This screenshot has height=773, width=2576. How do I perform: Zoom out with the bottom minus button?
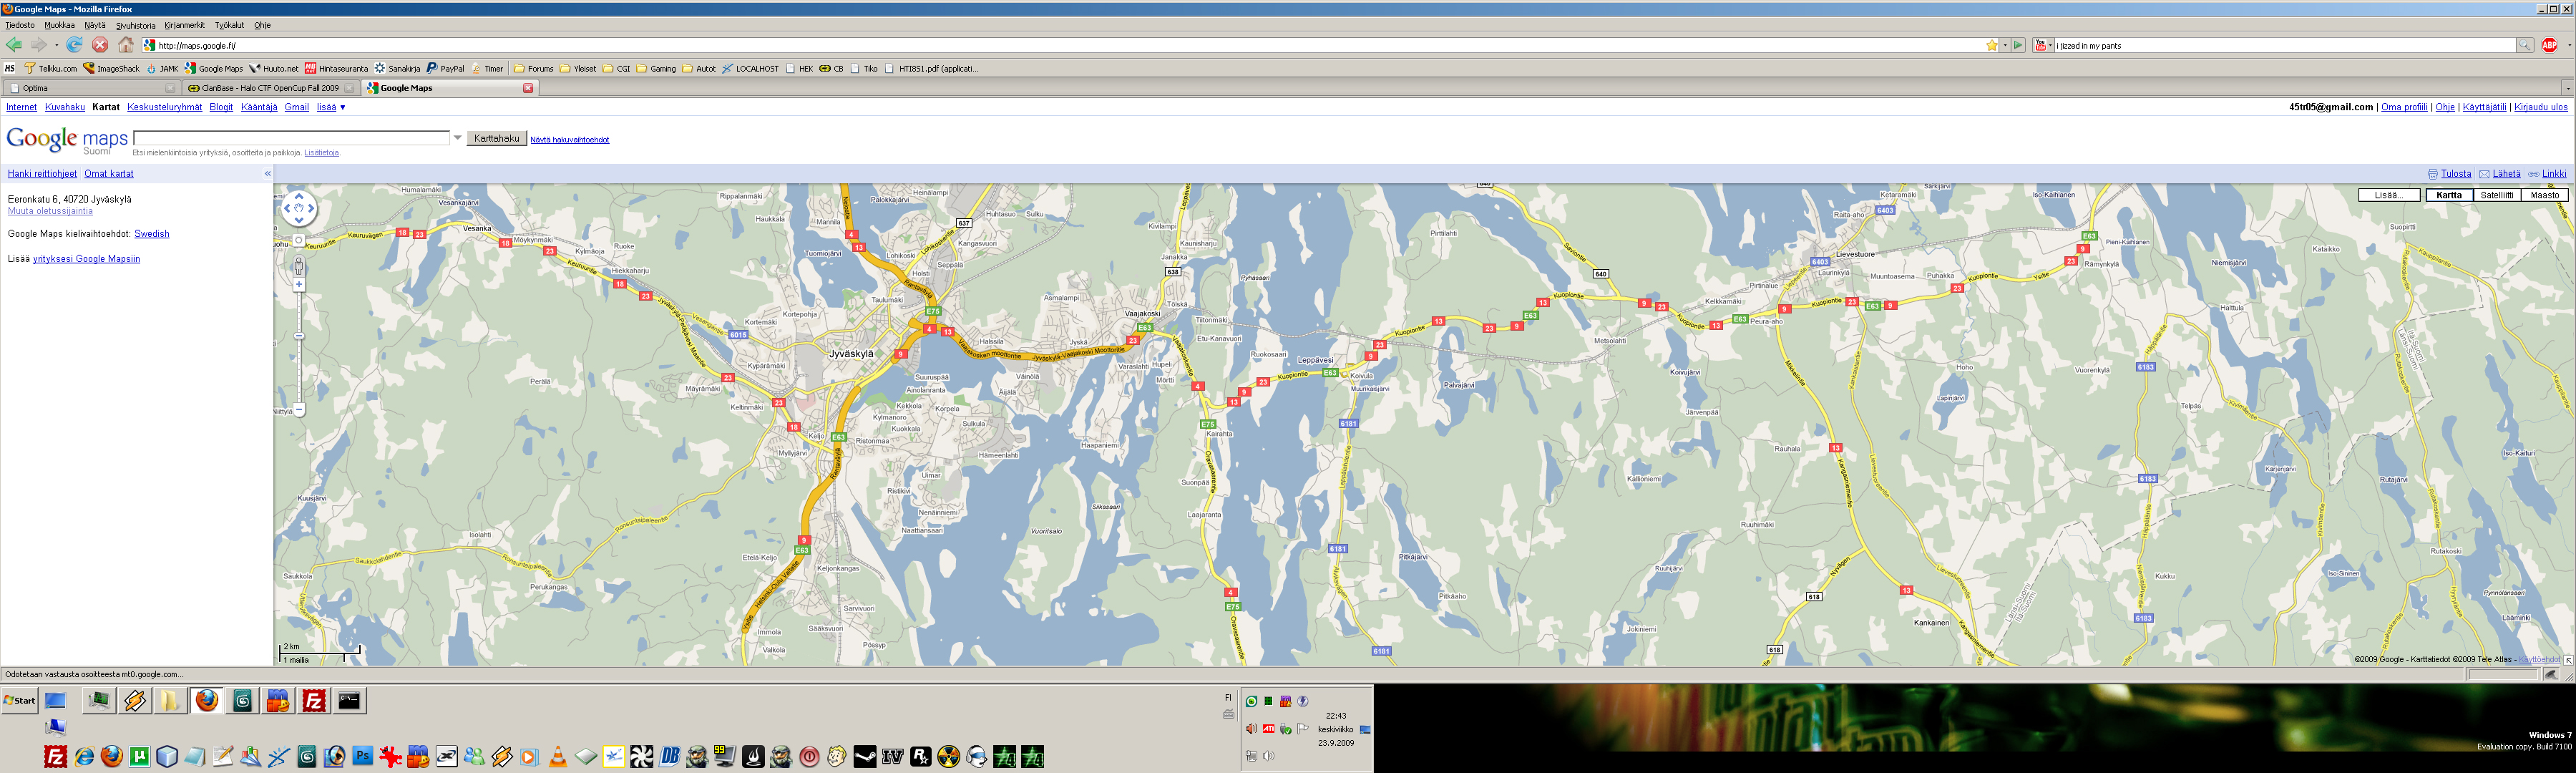[x=299, y=409]
